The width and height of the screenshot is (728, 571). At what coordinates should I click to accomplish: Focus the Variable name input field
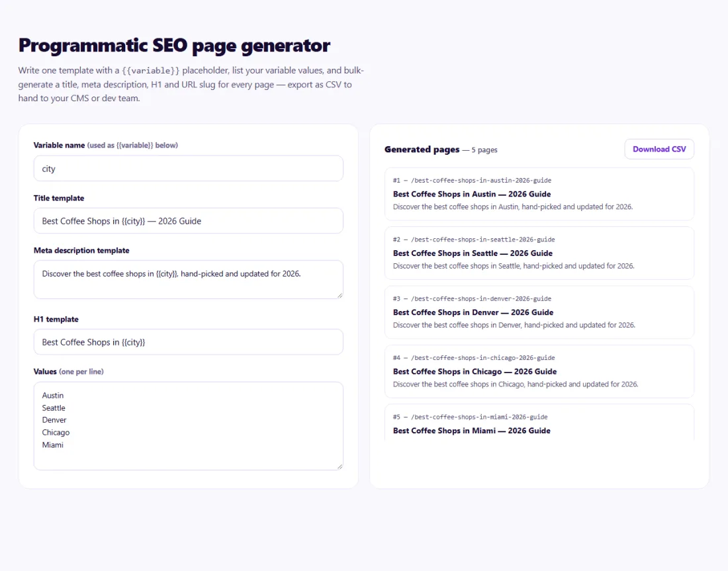pyautogui.click(x=188, y=169)
